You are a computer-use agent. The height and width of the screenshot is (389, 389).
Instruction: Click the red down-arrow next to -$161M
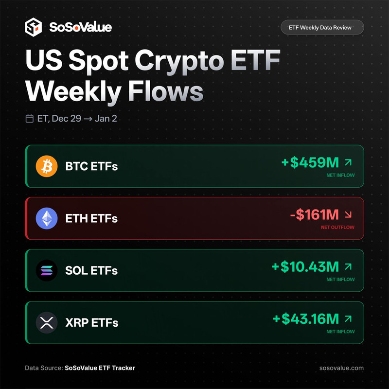click(348, 215)
